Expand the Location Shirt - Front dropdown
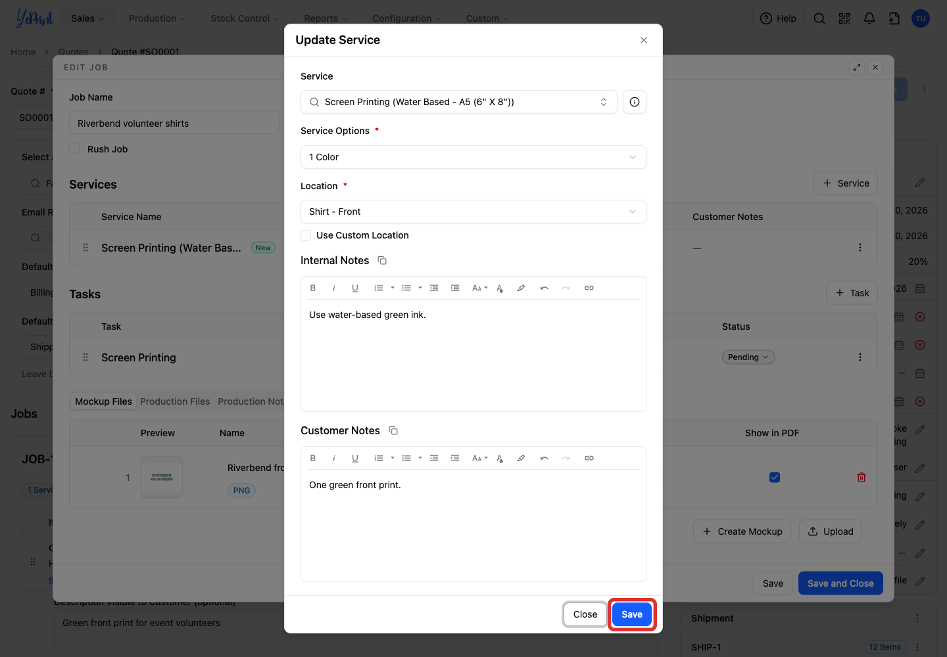Viewport: 947px width, 657px height. click(x=473, y=212)
